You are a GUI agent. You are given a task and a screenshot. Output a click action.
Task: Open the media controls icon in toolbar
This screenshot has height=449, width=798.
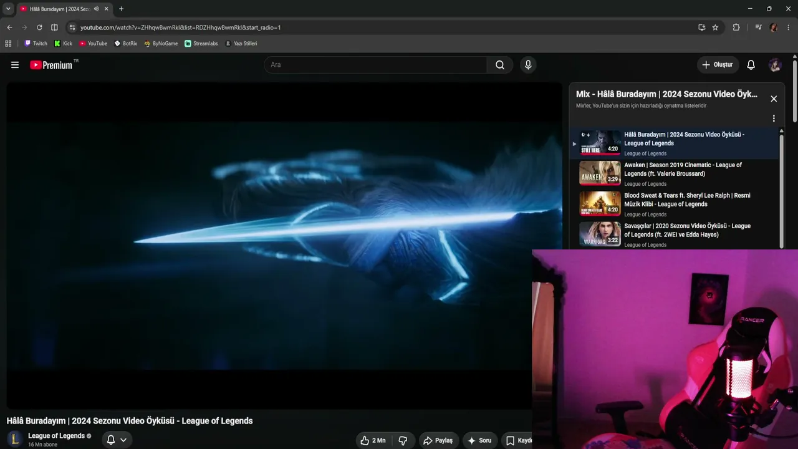(758, 27)
